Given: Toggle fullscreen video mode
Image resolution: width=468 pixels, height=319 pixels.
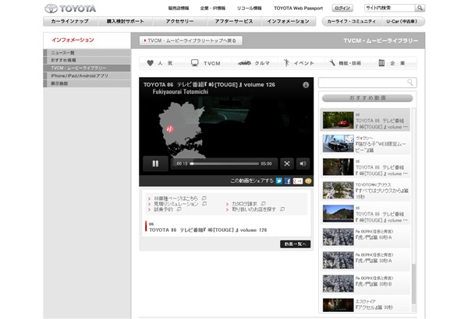Looking at the screenshot, I should 287,163.
